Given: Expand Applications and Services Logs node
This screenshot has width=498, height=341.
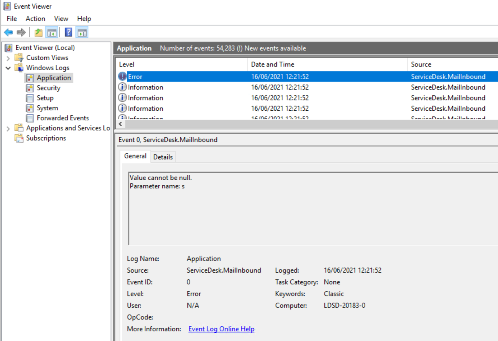Looking at the screenshot, I should (x=8, y=129).
